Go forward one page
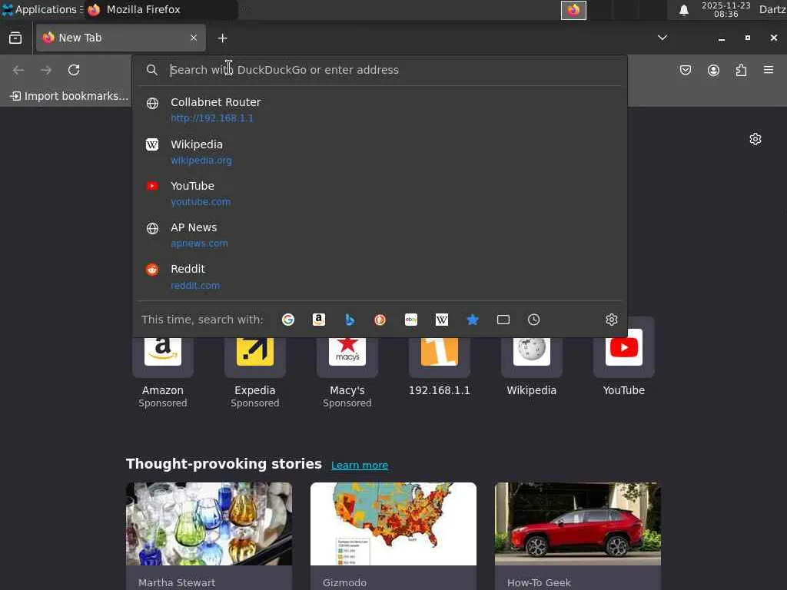This screenshot has height=590, width=787. click(46, 70)
